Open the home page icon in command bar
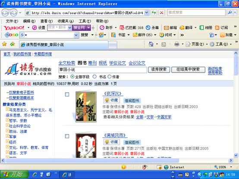Viewport: 239px width, 179px height. tap(151, 44)
